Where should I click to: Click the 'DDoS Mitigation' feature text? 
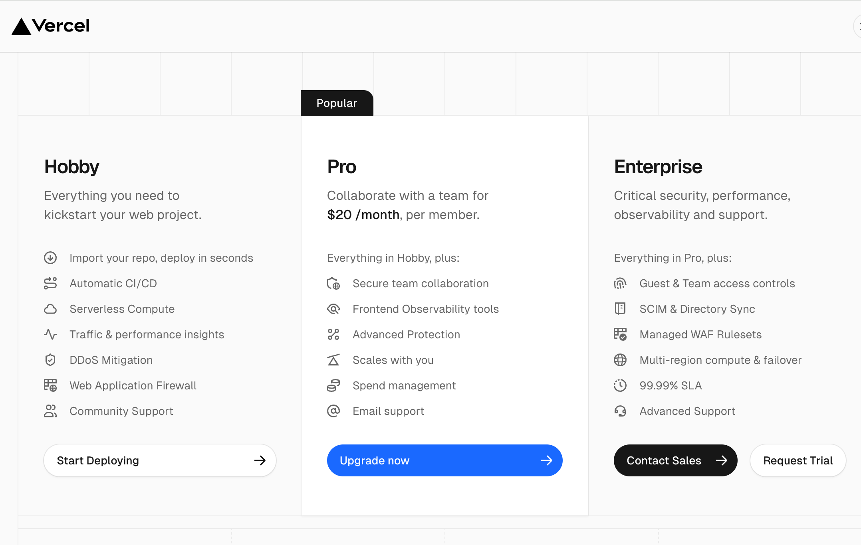pos(111,360)
